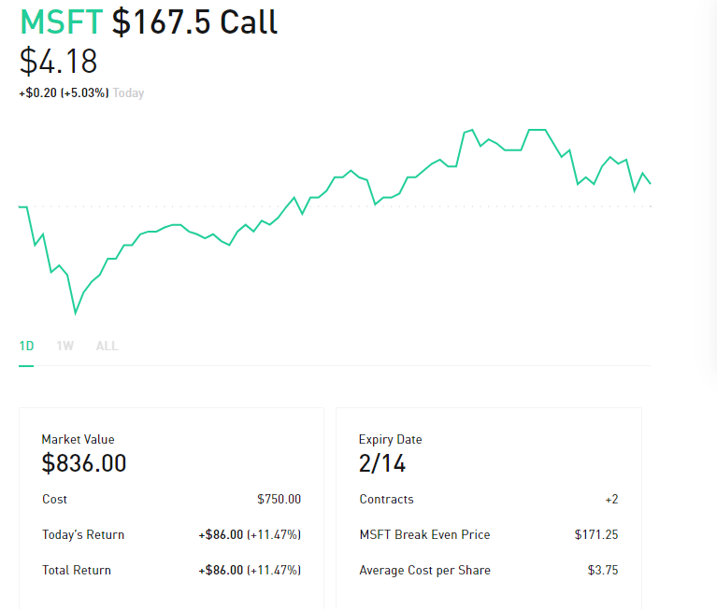Open the green MSFT ticker link

pos(62,21)
